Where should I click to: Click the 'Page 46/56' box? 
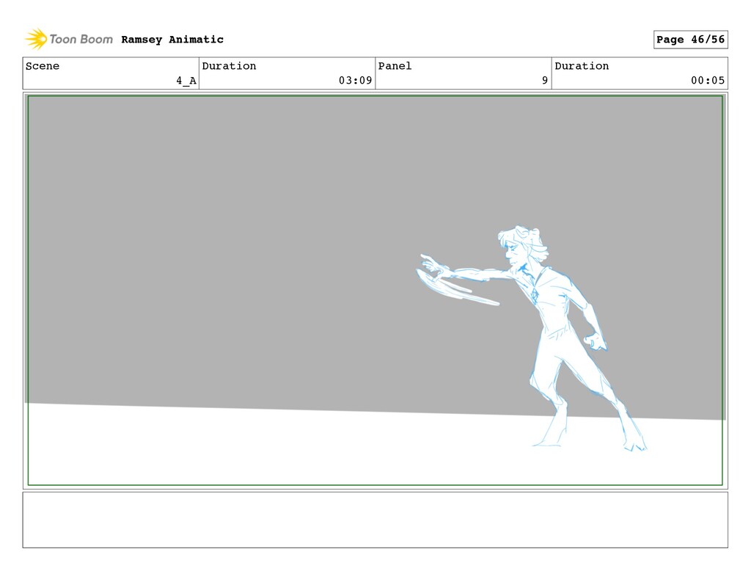point(690,40)
